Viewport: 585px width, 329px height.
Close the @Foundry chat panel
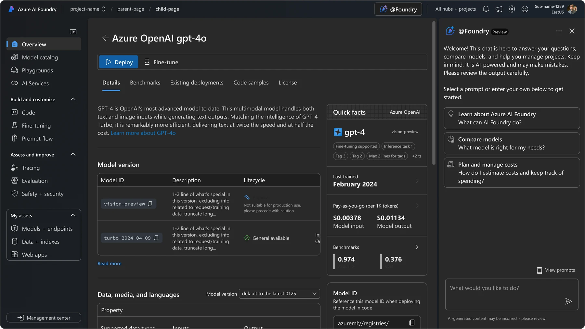[572, 31]
